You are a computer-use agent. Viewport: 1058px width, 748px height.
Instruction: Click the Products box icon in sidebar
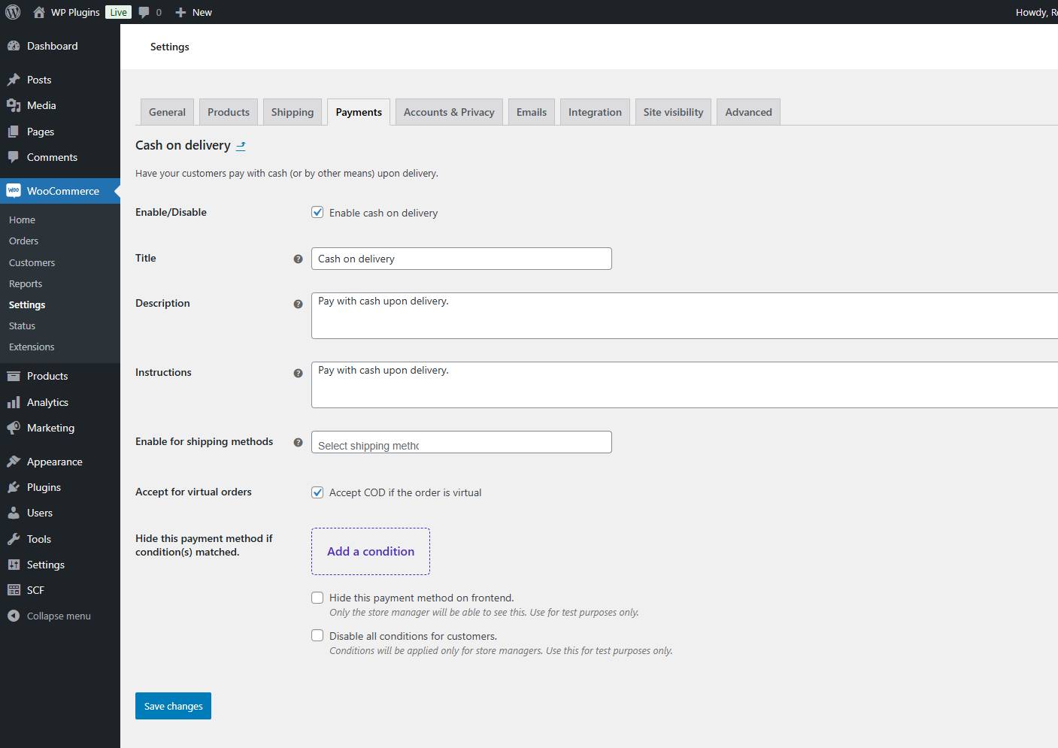coord(14,376)
